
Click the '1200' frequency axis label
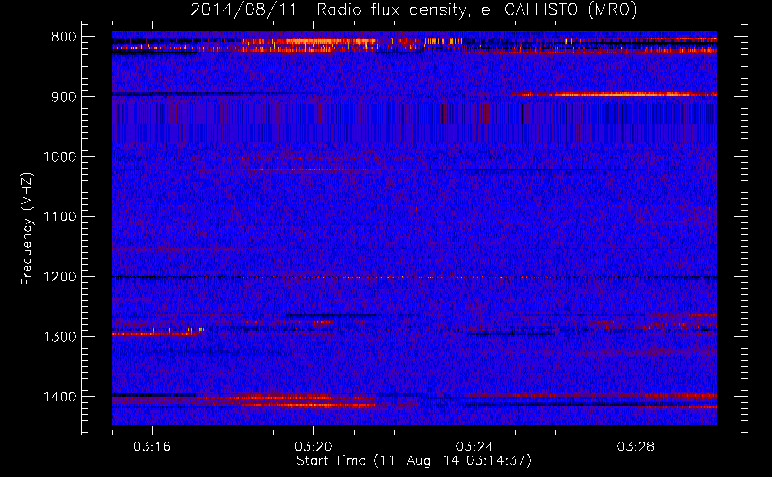tap(60, 277)
